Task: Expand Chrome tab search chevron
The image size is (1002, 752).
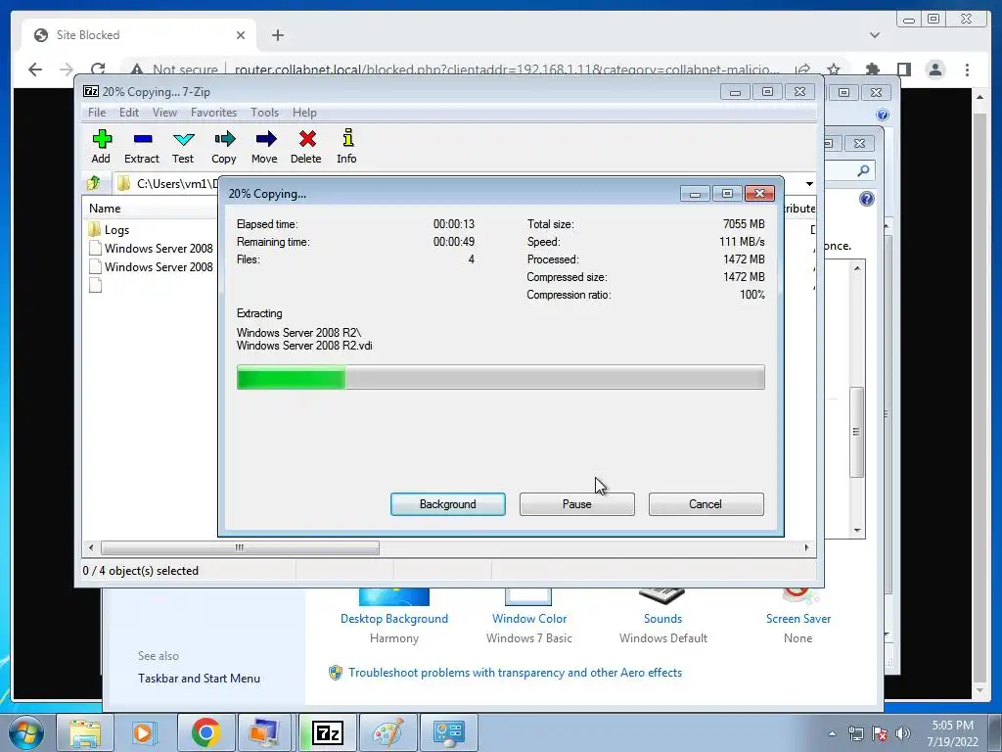Action: [875, 35]
